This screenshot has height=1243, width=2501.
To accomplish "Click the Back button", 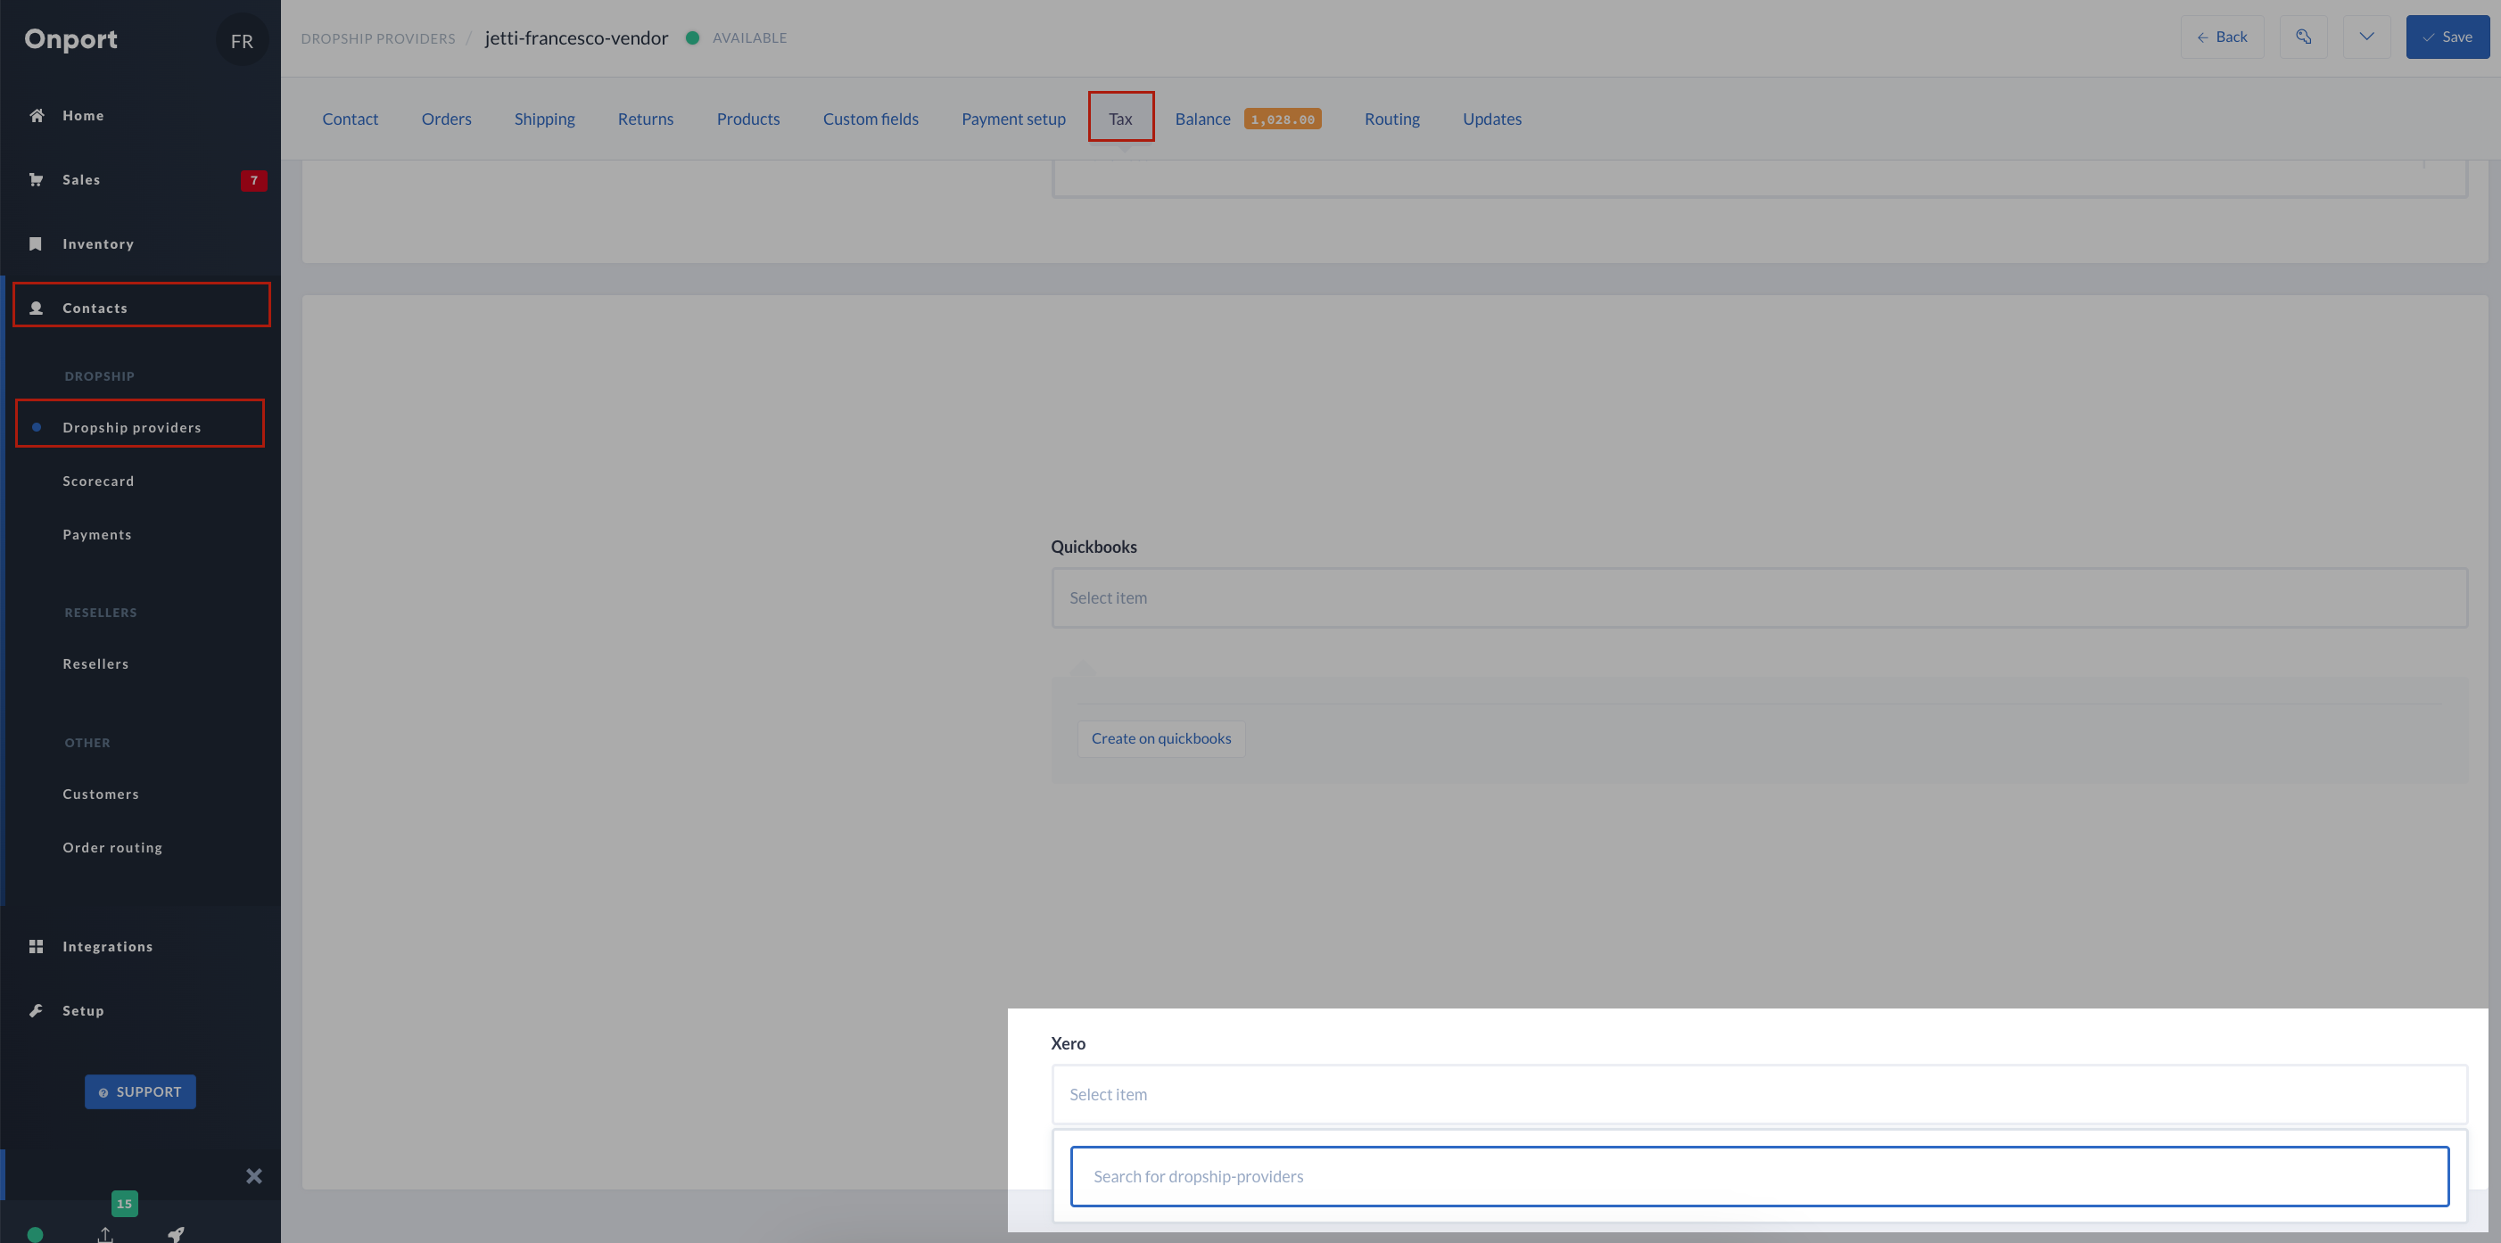I will [2222, 37].
